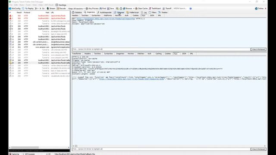Select response WebView tab
This screenshot has width=276, height=155.
coord(141,53)
